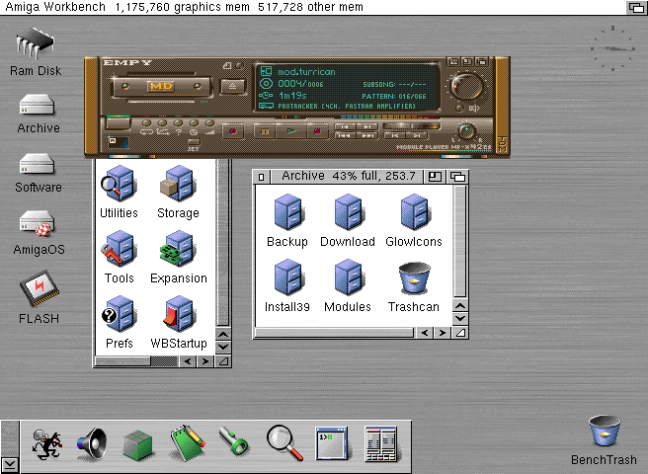Click the Amiga Workbench screen title bar
This screenshot has height=474, width=648.
[x=312, y=7]
